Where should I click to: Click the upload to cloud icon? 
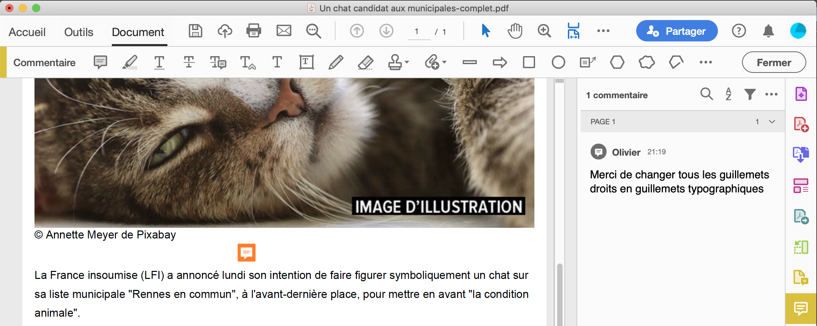click(x=225, y=31)
